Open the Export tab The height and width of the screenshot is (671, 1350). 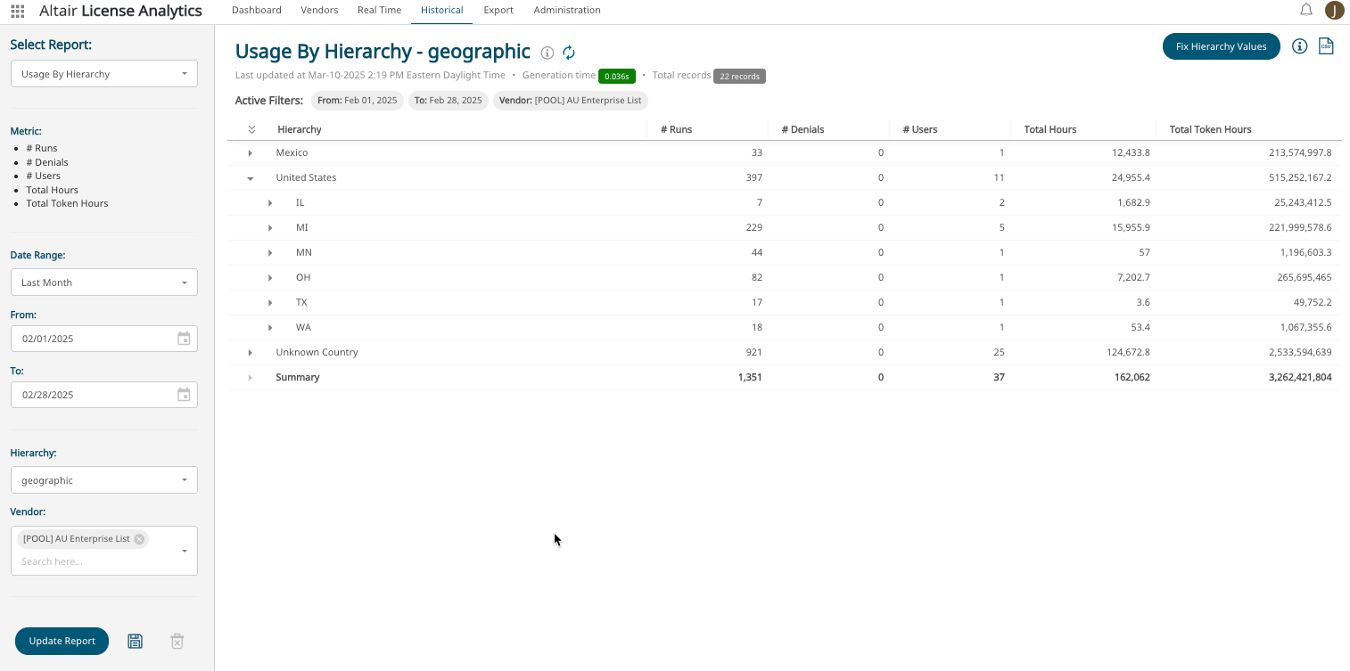(498, 11)
